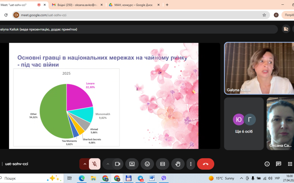Open the active Chrome window taskbar icon
The image size is (294, 183).
point(117,178)
